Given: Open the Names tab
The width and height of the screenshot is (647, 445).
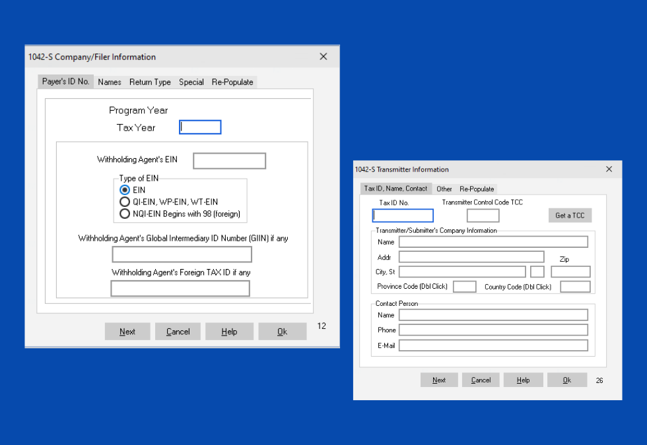Looking at the screenshot, I should (110, 82).
